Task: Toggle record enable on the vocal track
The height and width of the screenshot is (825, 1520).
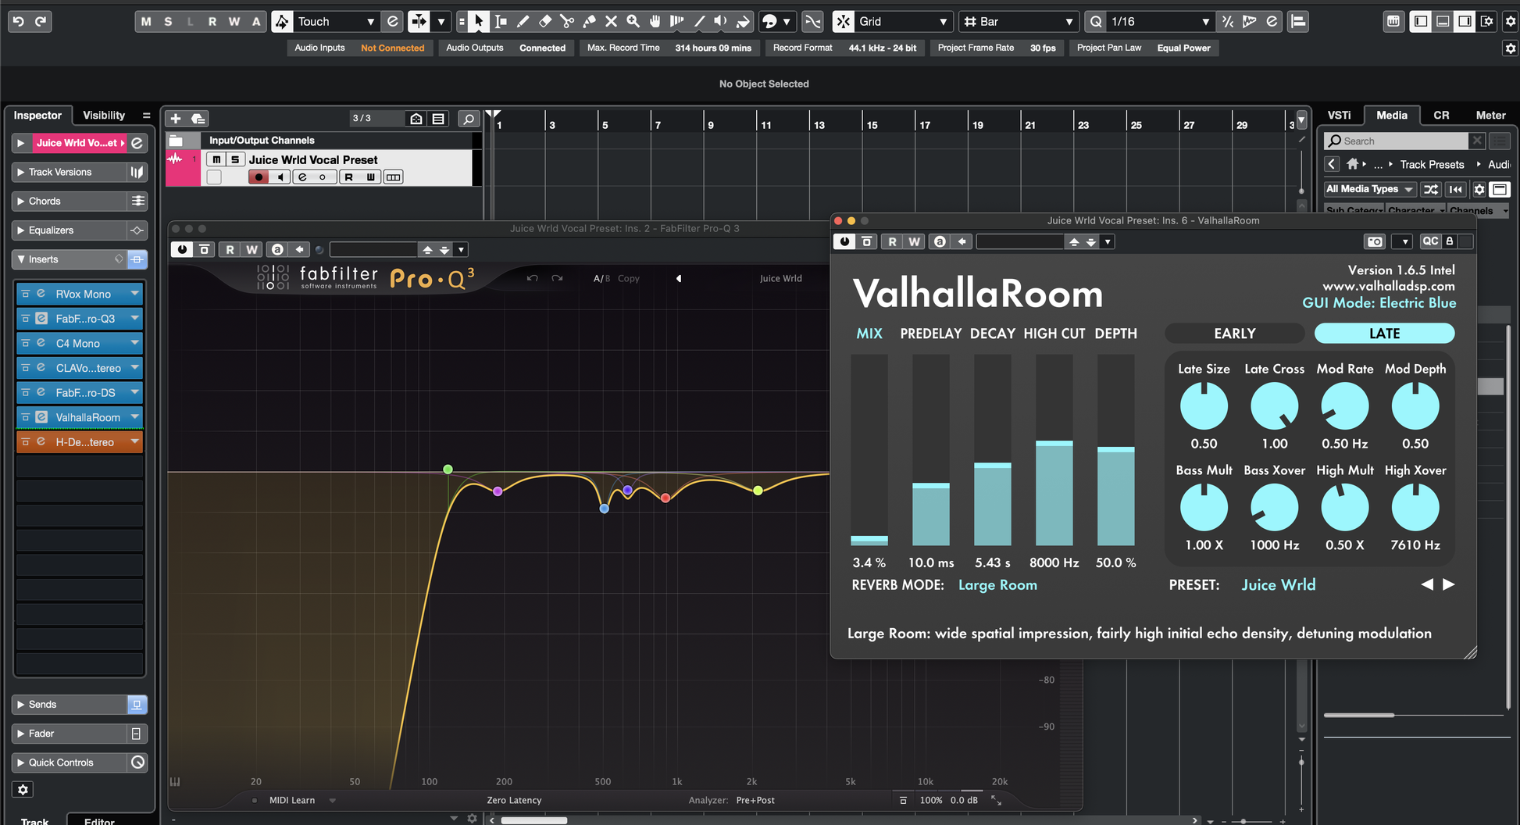Action: point(258,177)
